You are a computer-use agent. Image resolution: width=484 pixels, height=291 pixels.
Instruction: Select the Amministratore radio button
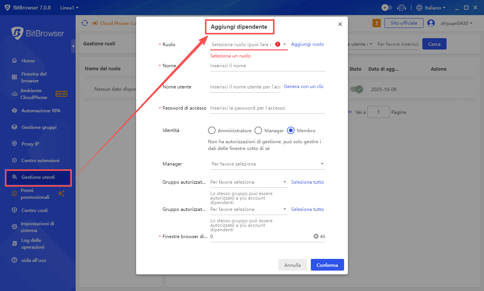[212, 130]
